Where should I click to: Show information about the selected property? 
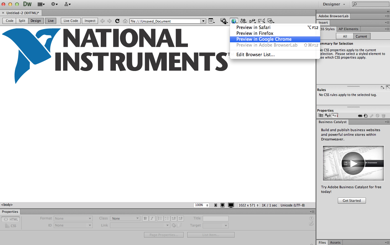[x=382, y=88]
